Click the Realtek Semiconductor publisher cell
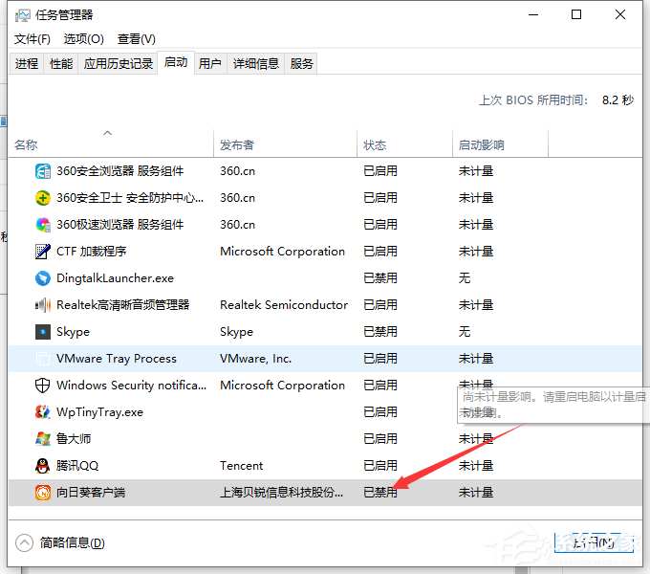650x574 pixels. click(x=284, y=305)
